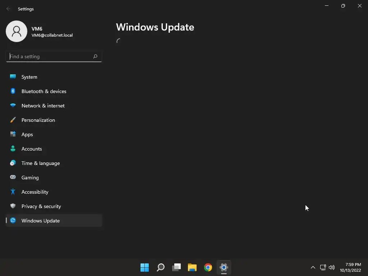Click the magnifier icon in search box
Viewport: 368px width, 276px height.
95,56
